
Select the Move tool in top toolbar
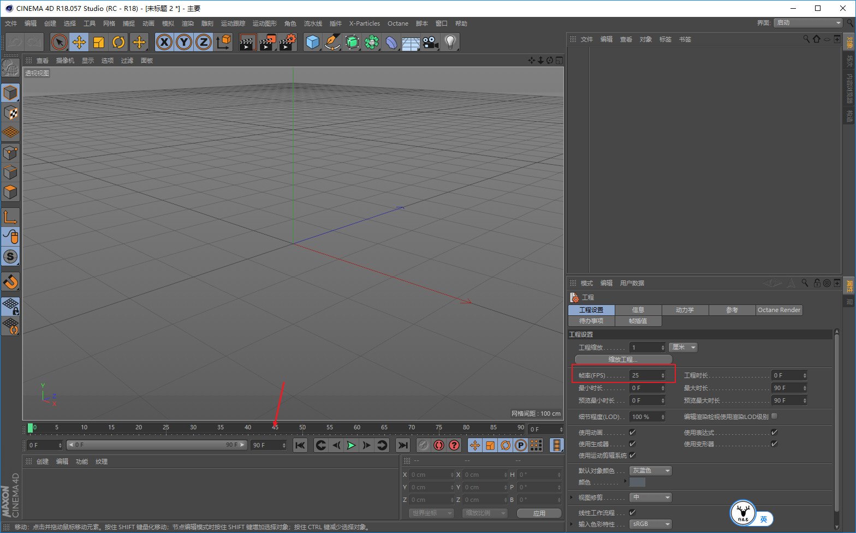(x=79, y=42)
